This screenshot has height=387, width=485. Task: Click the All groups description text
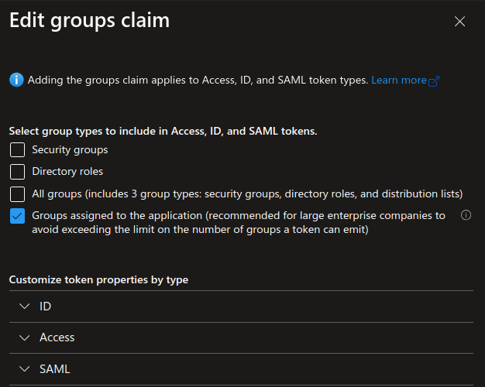point(246,193)
